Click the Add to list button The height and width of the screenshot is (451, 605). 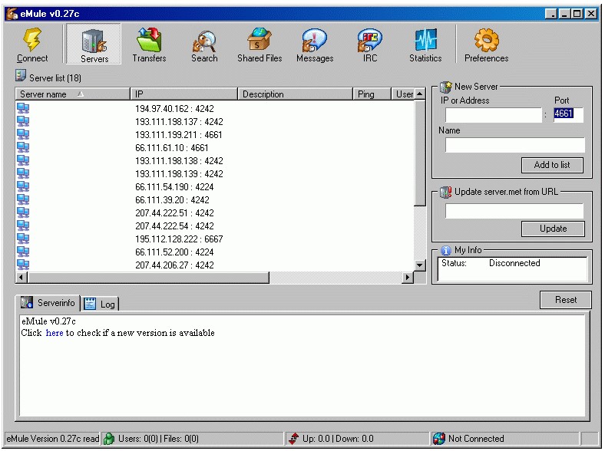point(552,165)
